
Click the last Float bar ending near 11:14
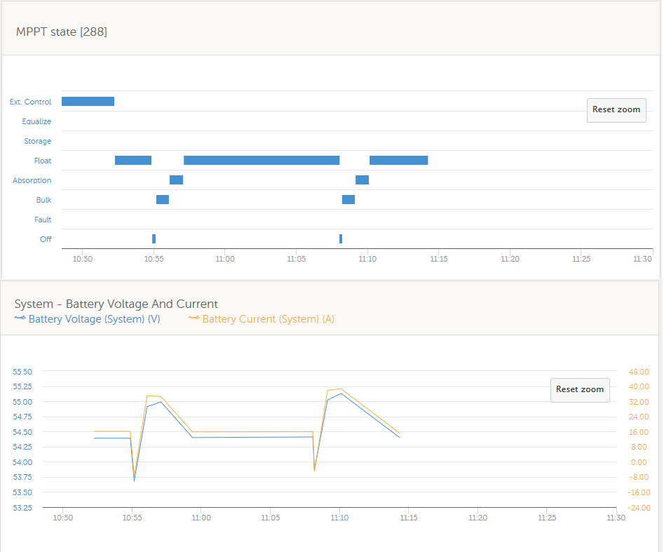click(x=398, y=161)
